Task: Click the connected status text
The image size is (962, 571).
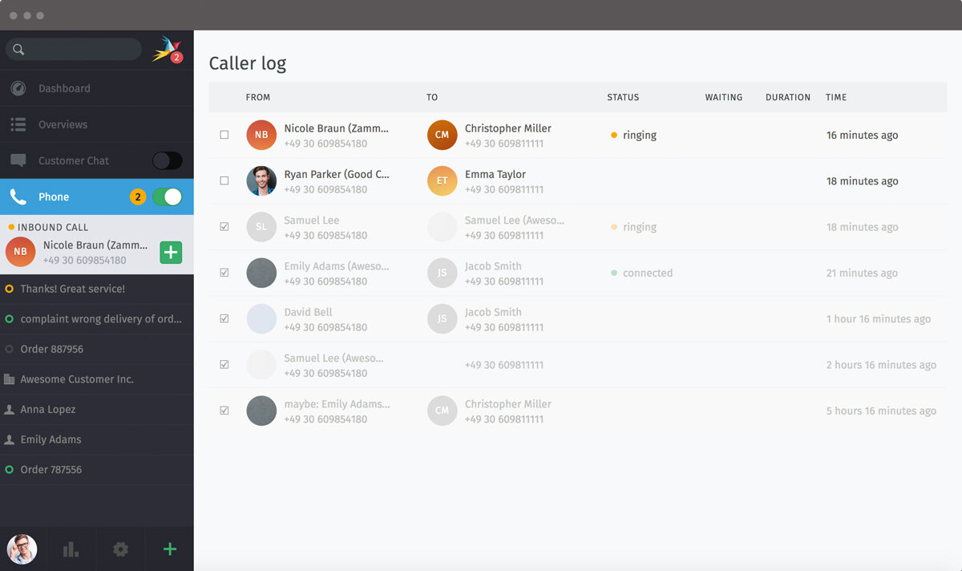Action: click(648, 273)
